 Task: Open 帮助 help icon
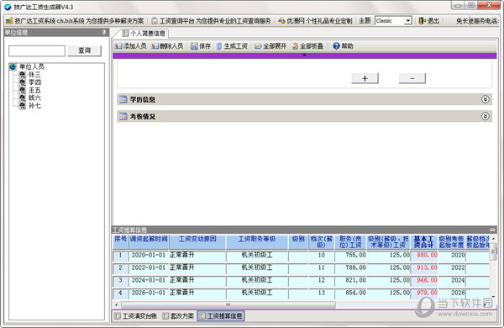(336, 46)
